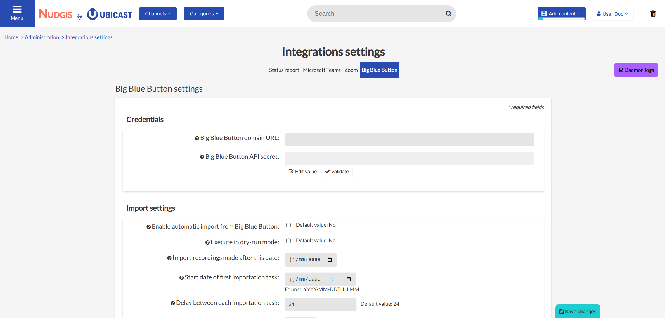Go to Administration breadcrumb link
The width and height of the screenshot is (665, 318).
[42, 37]
